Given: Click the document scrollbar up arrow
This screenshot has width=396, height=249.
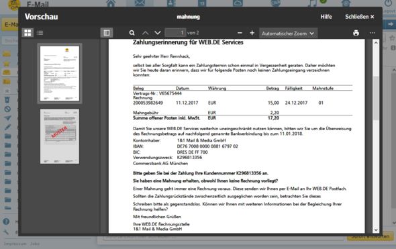Looking at the screenshot, I should click(376, 43).
